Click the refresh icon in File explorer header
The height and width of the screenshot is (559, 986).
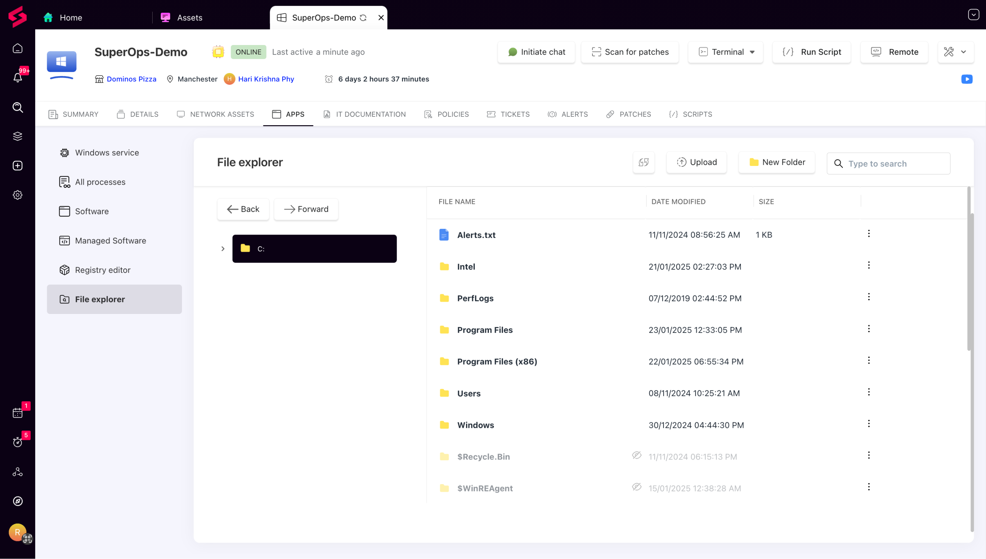[644, 162]
